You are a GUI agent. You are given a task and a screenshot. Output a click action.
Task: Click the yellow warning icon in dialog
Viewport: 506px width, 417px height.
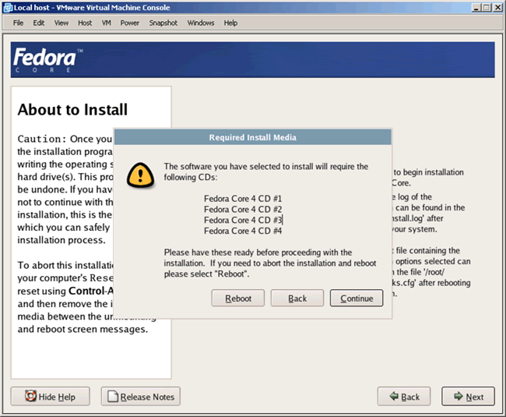coord(140,173)
